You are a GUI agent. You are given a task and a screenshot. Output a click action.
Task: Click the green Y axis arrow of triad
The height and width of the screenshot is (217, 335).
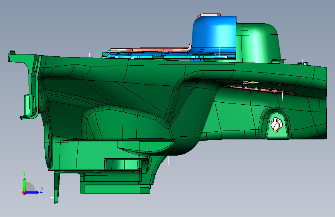click(24, 185)
